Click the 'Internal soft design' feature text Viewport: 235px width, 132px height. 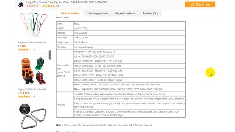[x=127, y=113]
